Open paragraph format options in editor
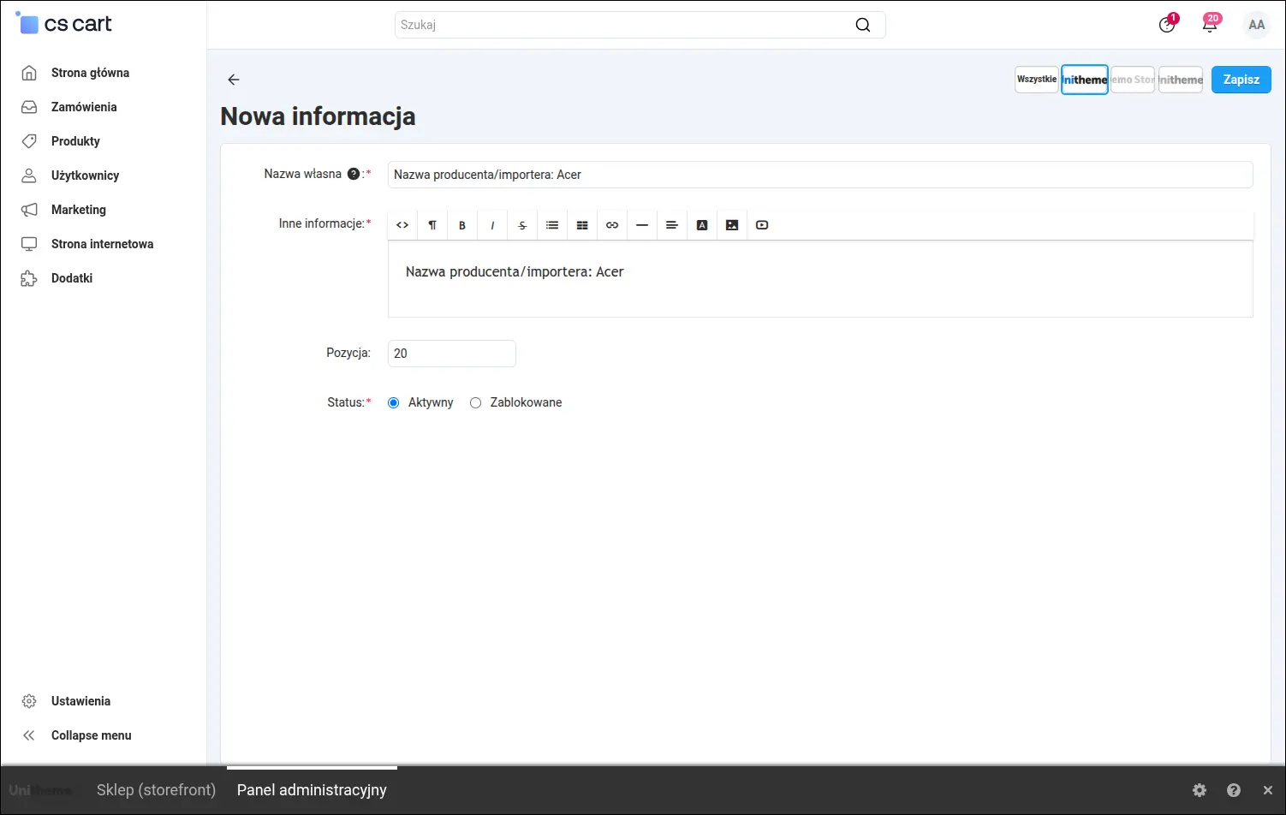This screenshot has width=1286, height=815. [432, 225]
